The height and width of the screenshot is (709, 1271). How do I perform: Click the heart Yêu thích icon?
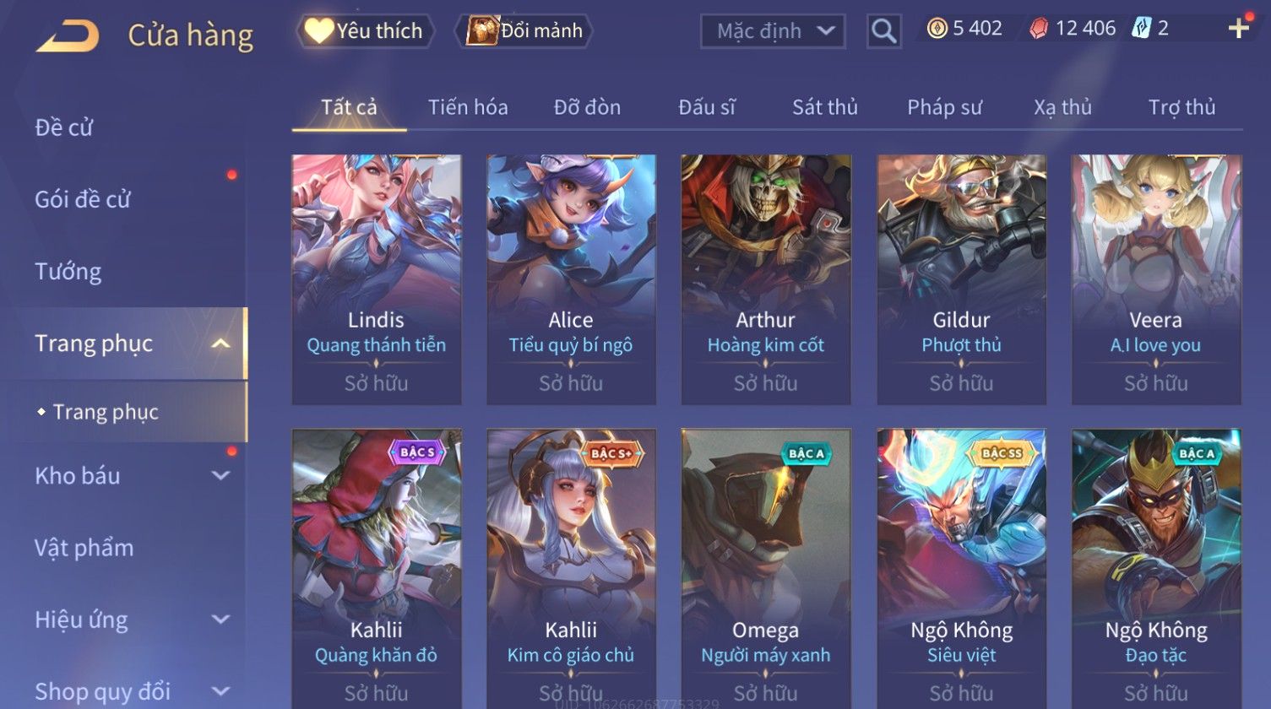pos(318,31)
